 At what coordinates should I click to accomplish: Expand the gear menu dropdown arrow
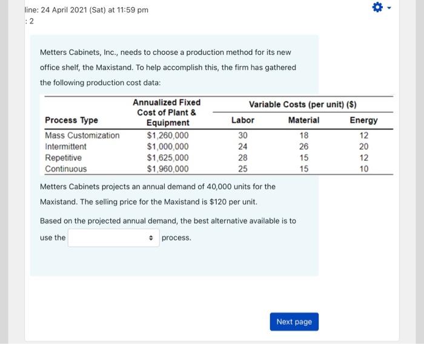point(389,8)
